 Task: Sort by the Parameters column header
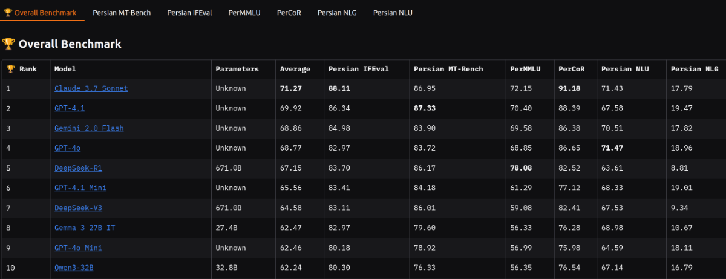237,69
